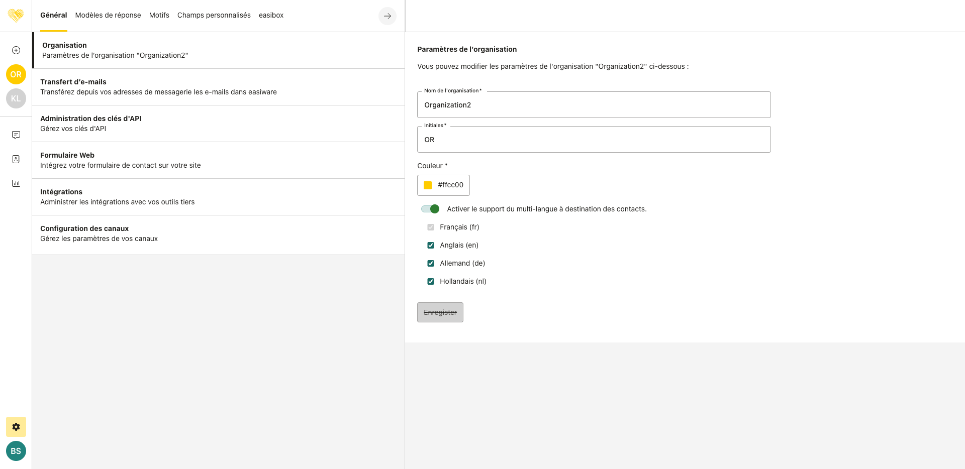Open the contacts address book icon

tap(16, 159)
